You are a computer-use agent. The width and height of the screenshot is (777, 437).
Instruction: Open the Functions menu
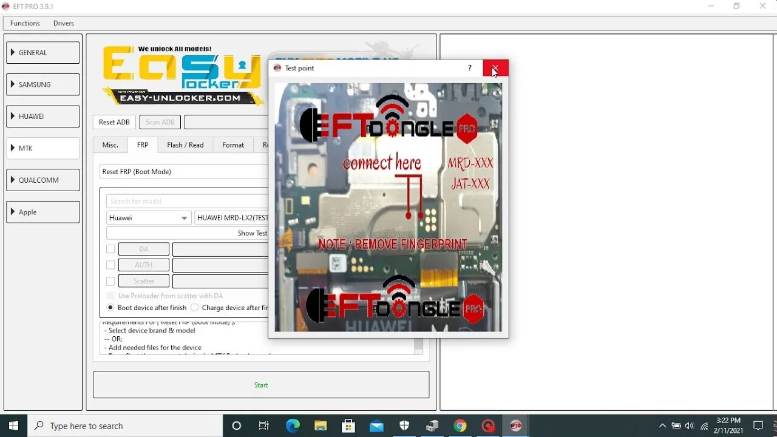point(25,23)
